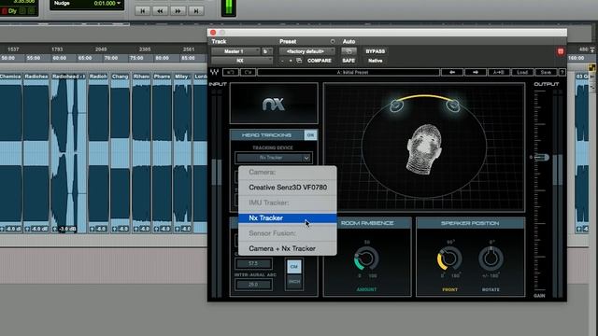Click the Load preset button

click(x=522, y=72)
